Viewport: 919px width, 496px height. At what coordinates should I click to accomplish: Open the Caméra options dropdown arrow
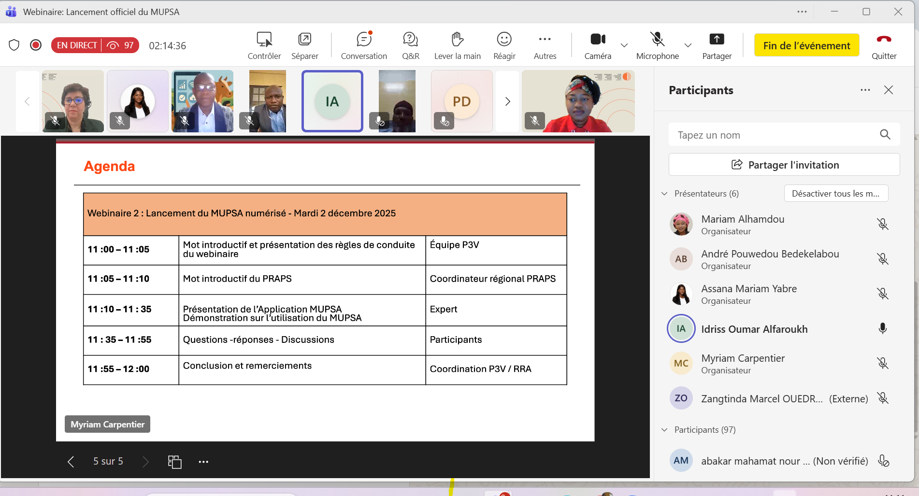[624, 45]
